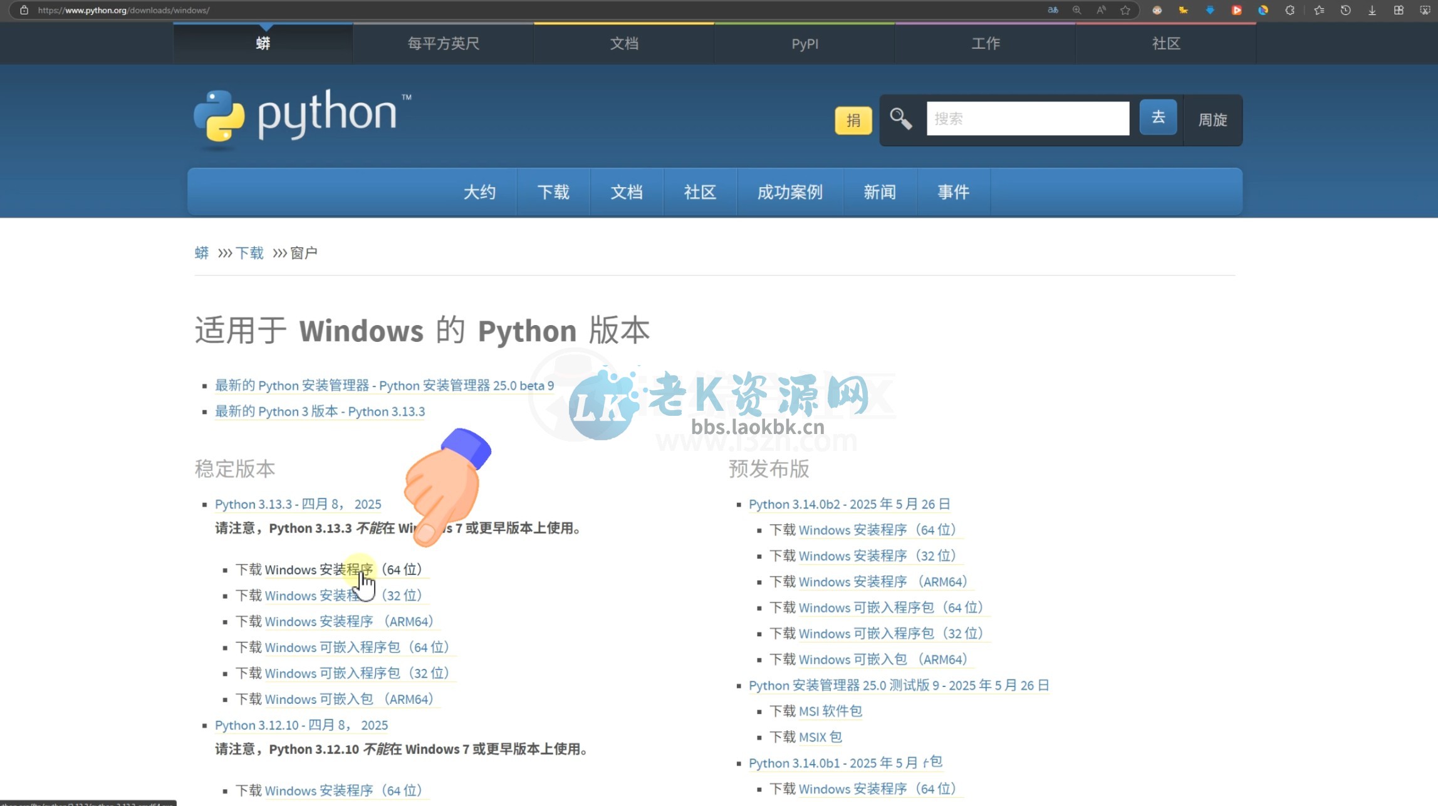
Task: Click the browser address bar URL
Action: [124, 10]
